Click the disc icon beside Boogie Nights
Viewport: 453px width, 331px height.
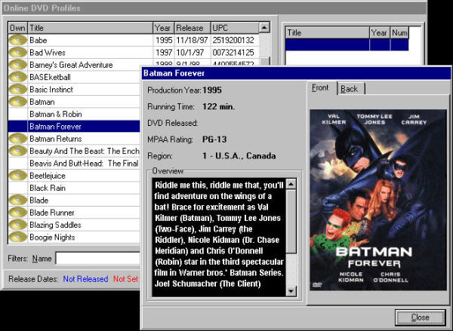pos(17,238)
